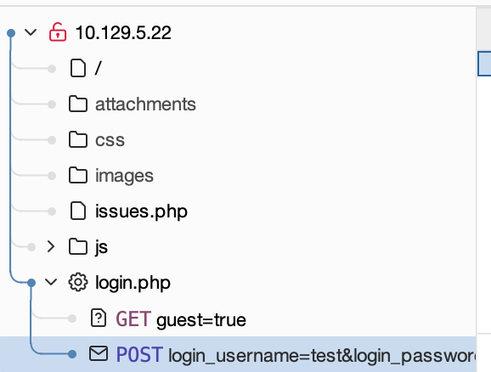Collapse the login.php node chevron
This screenshot has height=372, width=491.
[x=51, y=282]
